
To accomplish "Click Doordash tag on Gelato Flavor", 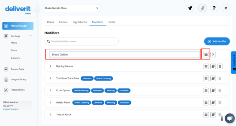I will 125,103.
